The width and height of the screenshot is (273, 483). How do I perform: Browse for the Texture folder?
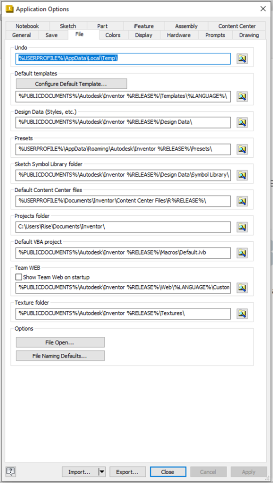point(242,313)
